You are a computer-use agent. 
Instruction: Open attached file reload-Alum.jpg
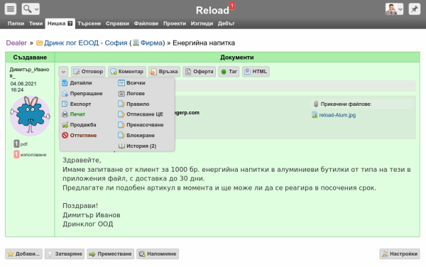pos(337,115)
